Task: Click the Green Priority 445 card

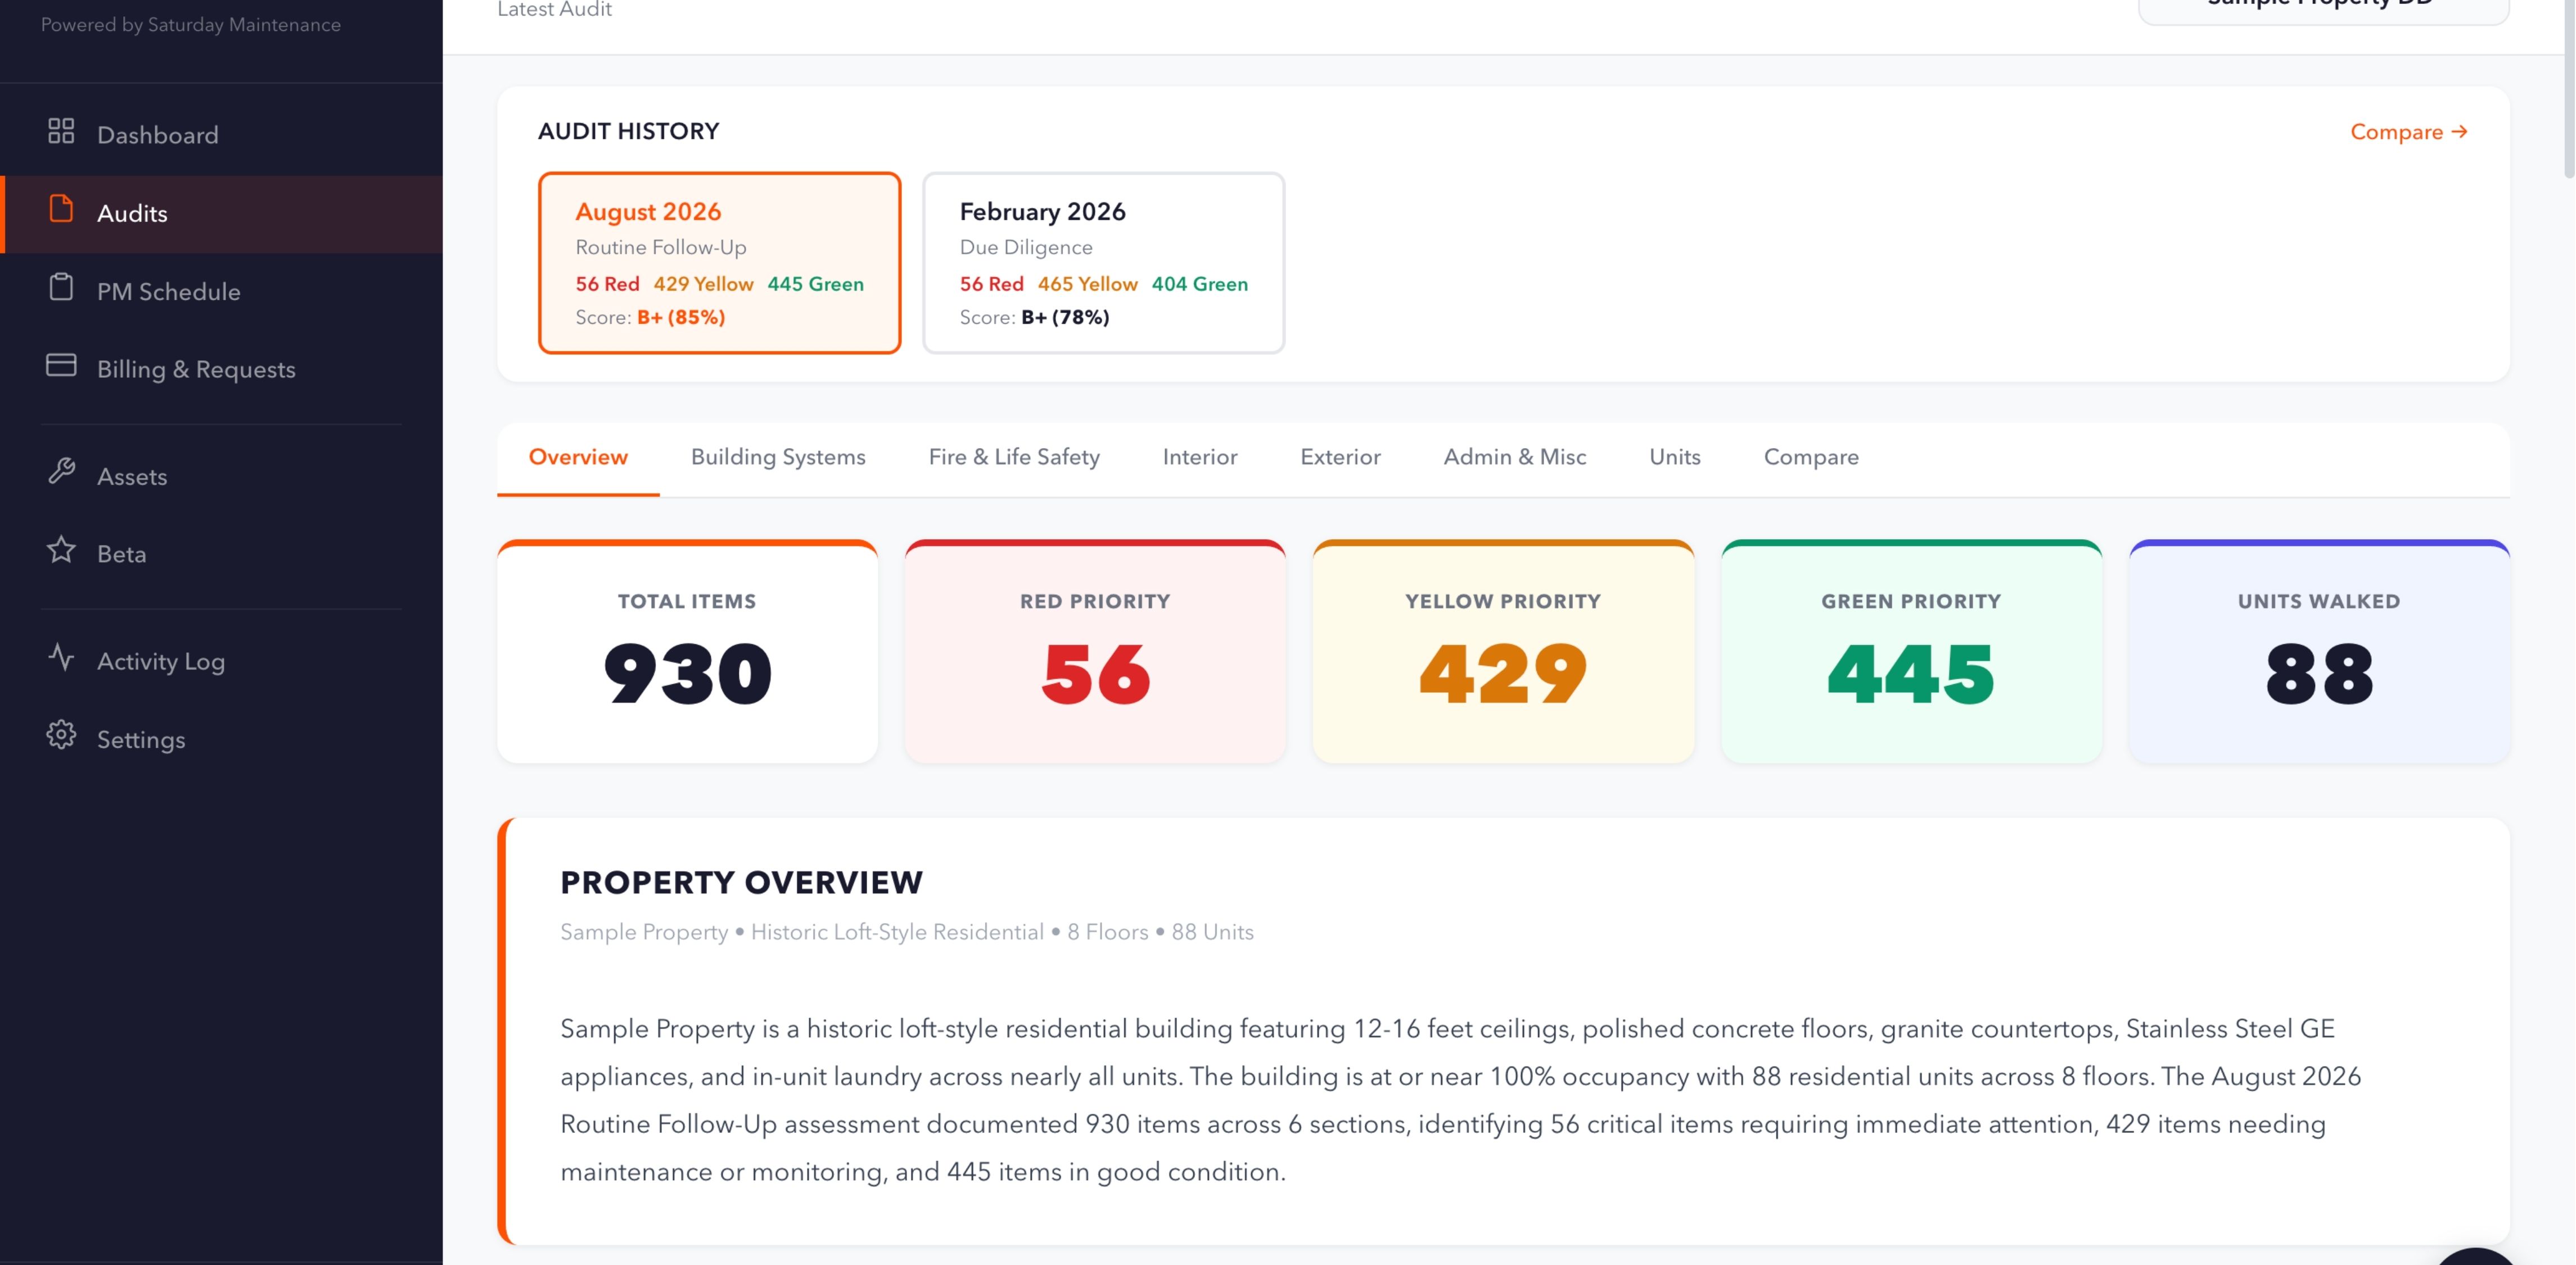Action: point(1911,652)
